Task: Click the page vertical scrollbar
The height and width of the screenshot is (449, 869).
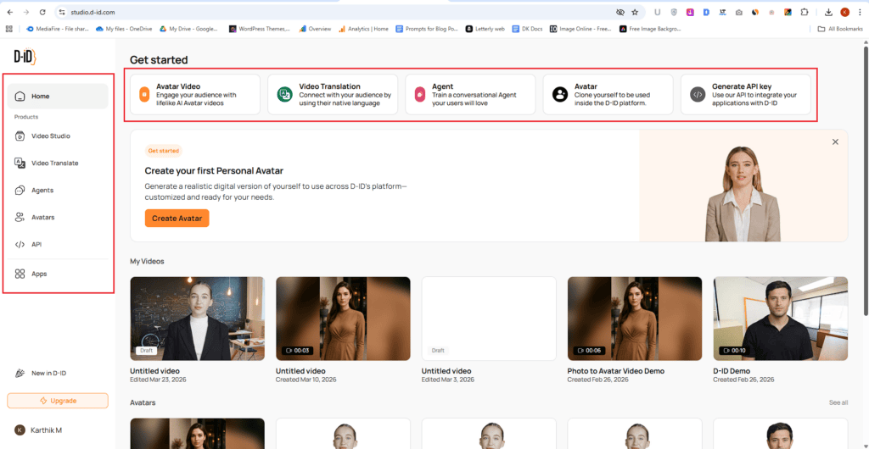Action: point(865,180)
